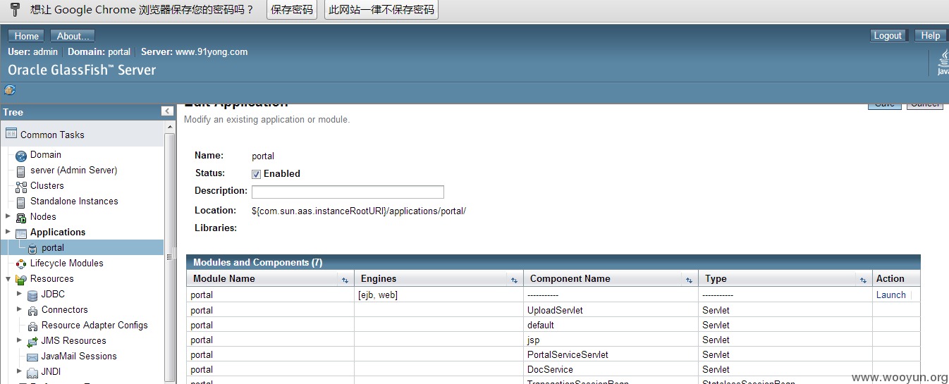
Task: Click the restart-required status icon
Action: tap(10, 89)
